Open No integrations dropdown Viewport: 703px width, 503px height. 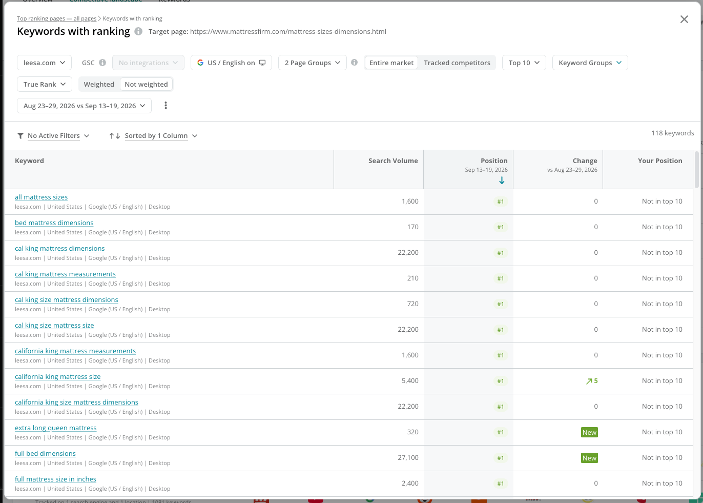pyautogui.click(x=148, y=63)
